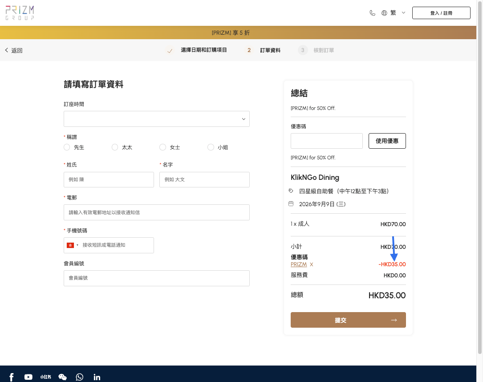Focus the 優惠碼 input field
483x382 pixels.
tap(326, 141)
